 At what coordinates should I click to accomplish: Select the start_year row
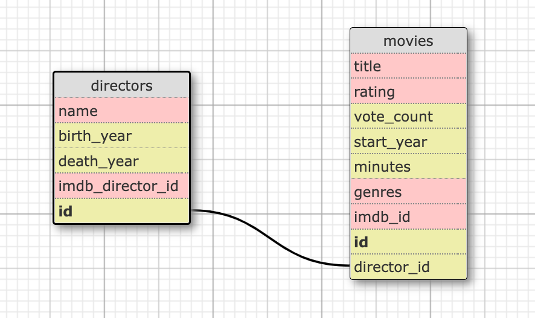[x=408, y=142]
